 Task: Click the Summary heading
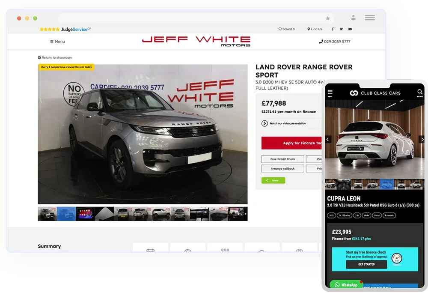coord(49,246)
